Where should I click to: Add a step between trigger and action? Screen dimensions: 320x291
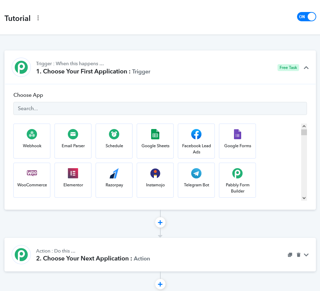(x=160, y=222)
